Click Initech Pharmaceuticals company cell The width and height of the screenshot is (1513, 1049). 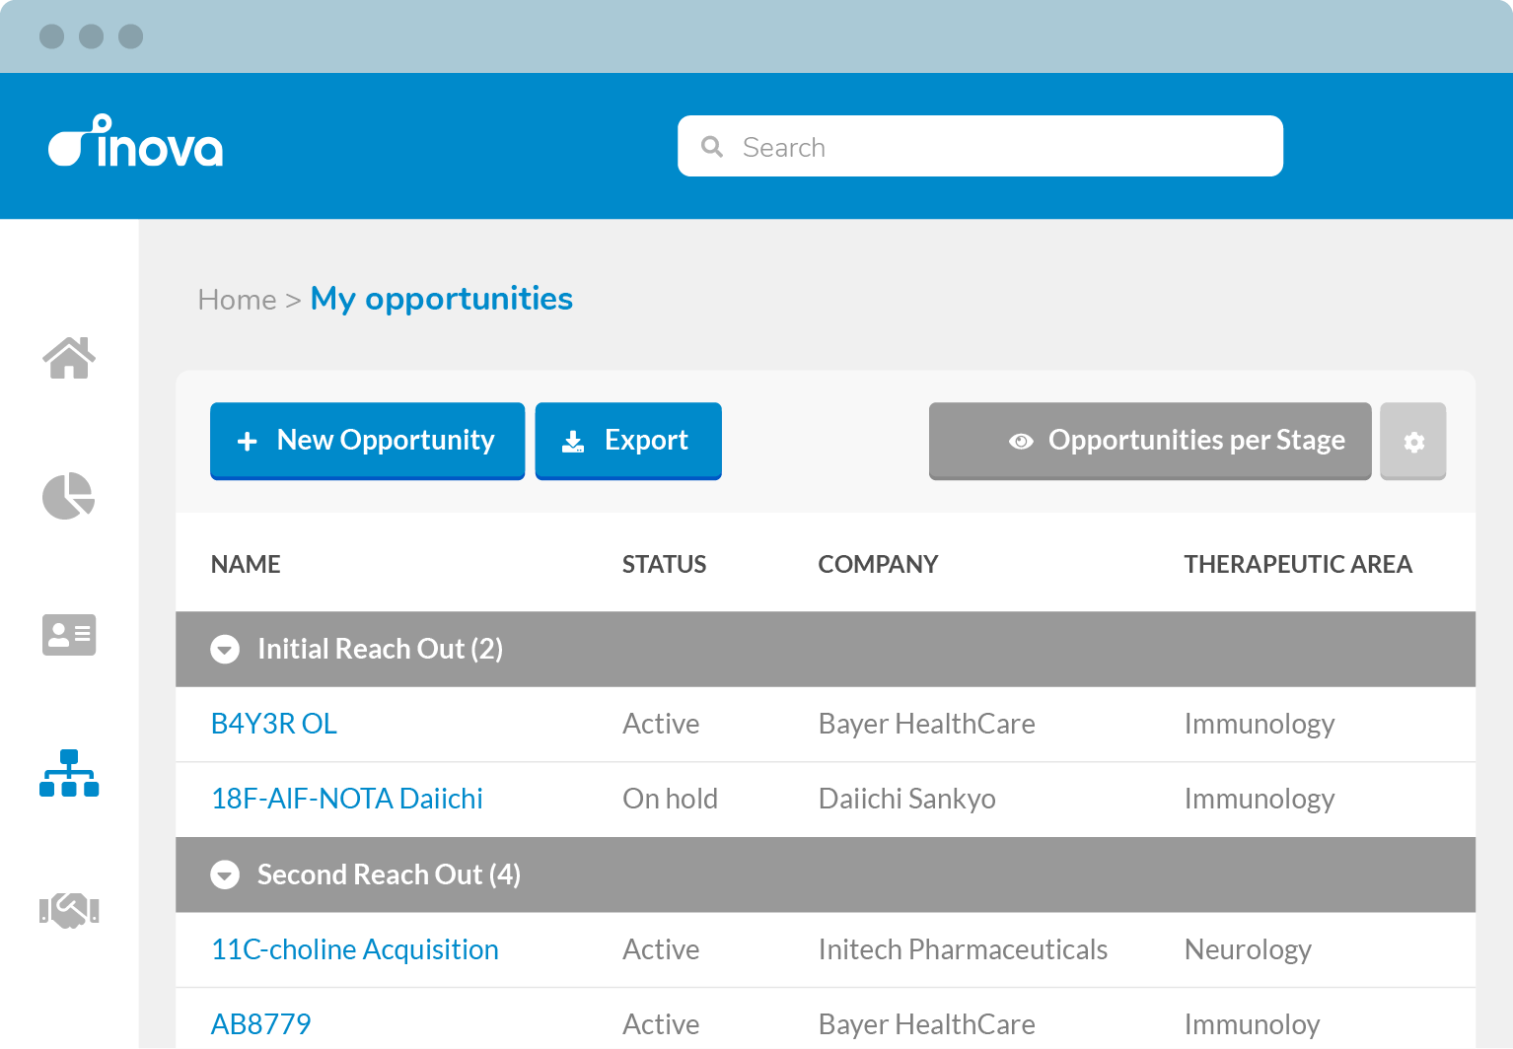click(964, 949)
